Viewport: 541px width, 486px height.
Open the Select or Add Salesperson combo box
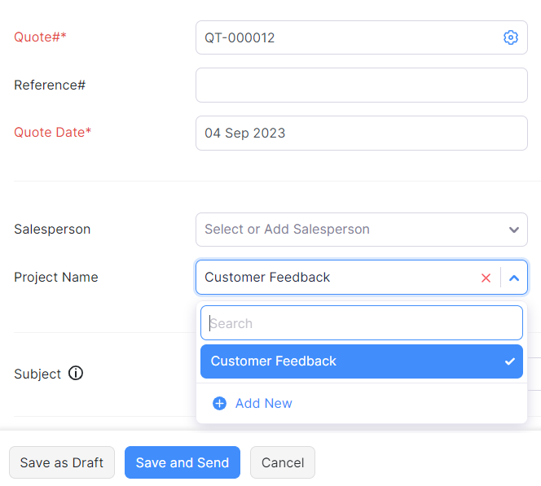(x=350, y=230)
